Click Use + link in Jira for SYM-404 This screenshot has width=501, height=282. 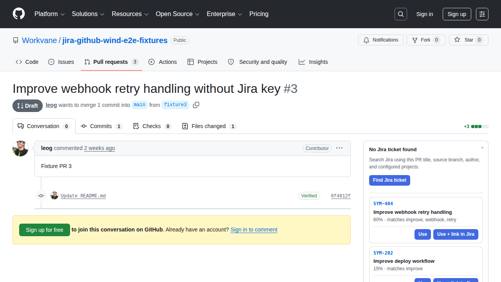tap(456, 234)
